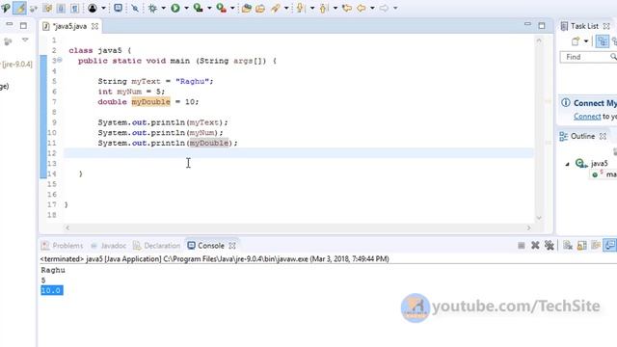Click the Raghu console output line
This screenshot has width=617, height=347.
pos(53,270)
